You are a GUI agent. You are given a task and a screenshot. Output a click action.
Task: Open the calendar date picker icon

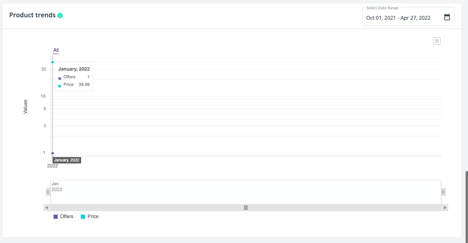point(447,17)
